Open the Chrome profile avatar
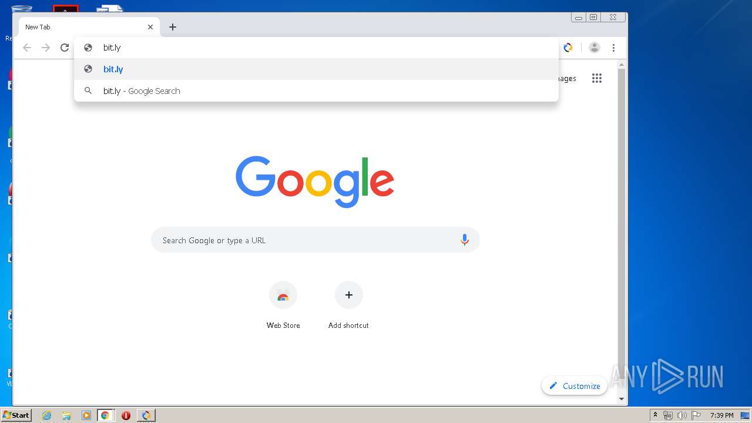 595,48
